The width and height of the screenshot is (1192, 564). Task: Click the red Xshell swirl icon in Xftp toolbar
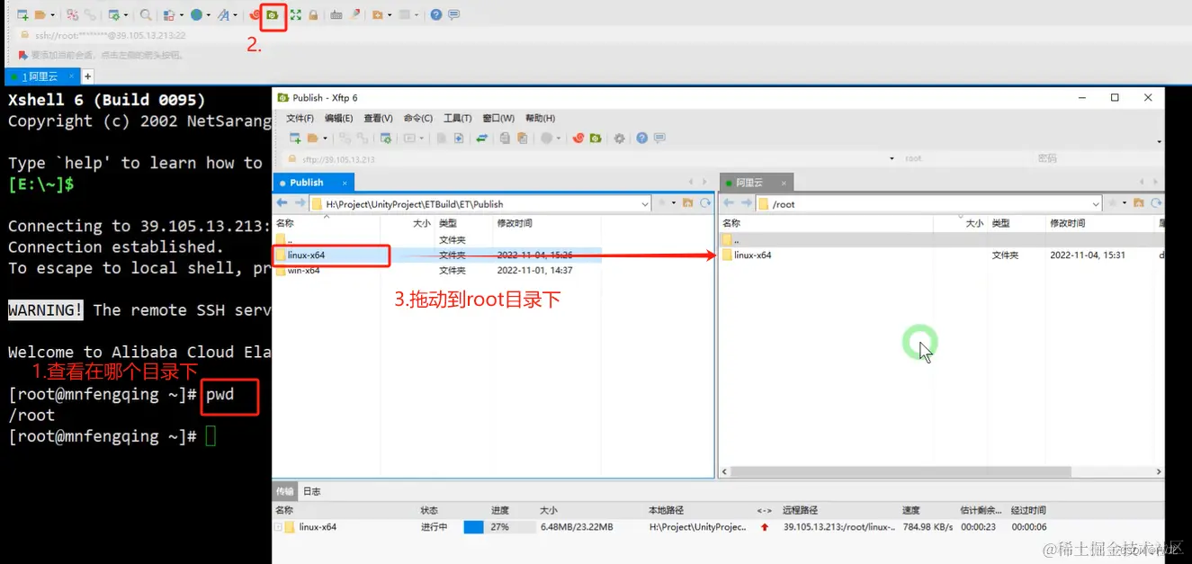(x=578, y=139)
